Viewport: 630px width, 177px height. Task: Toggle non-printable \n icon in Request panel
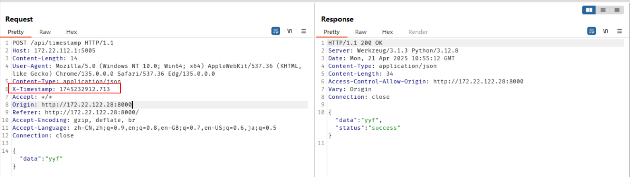(x=290, y=31)
